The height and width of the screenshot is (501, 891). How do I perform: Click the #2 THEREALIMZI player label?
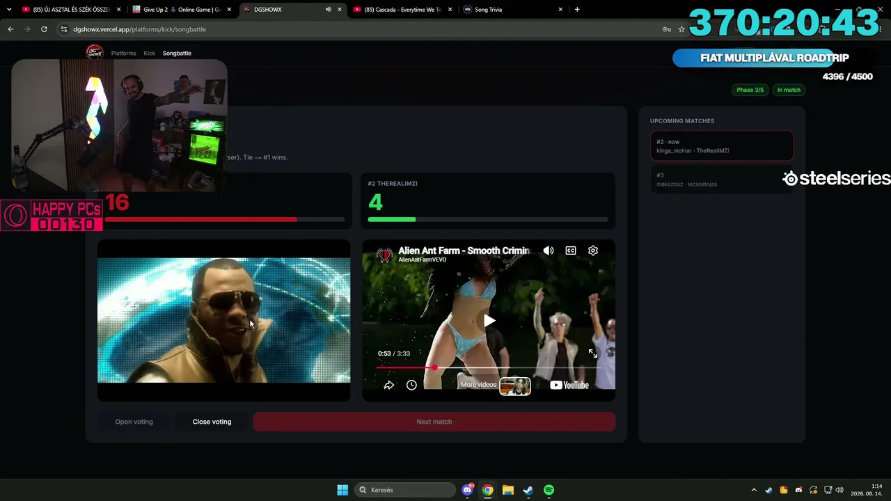tap(393, 184)
